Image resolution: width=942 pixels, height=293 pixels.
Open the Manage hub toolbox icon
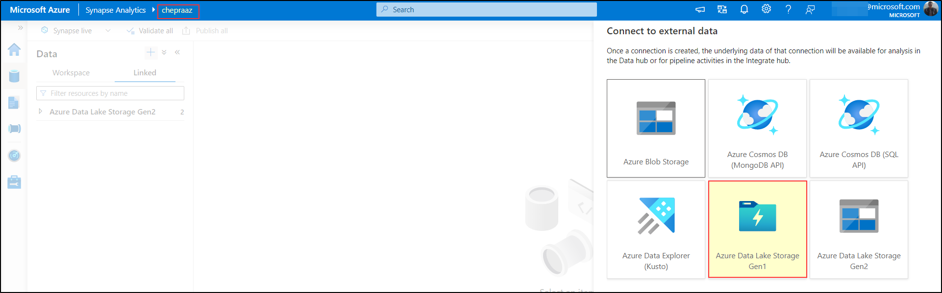click(14, 182)
